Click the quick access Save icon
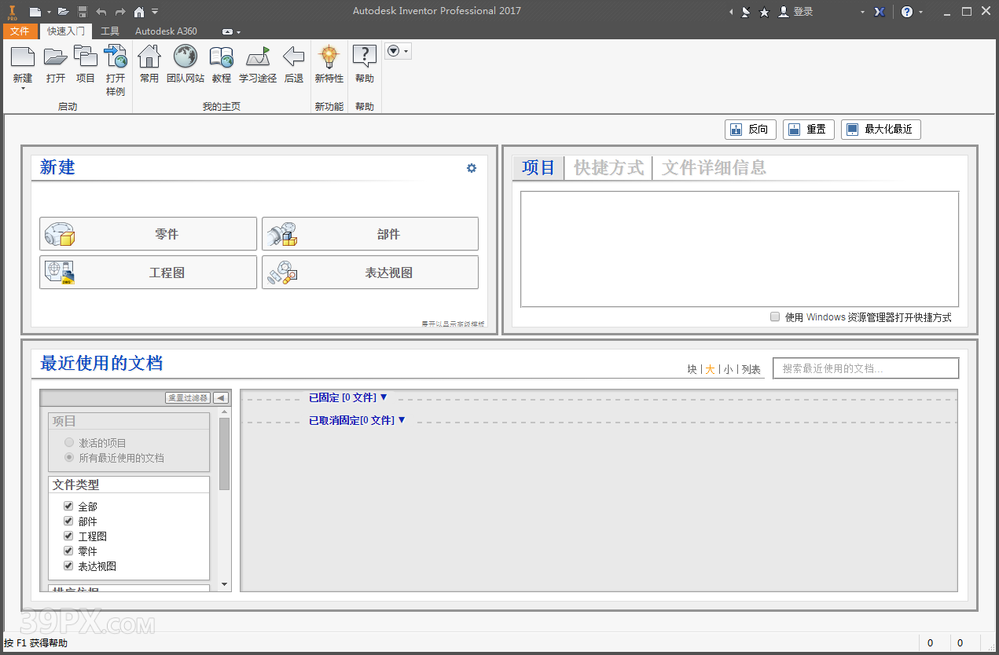999x655 pixels. click(x=83, y=11)
